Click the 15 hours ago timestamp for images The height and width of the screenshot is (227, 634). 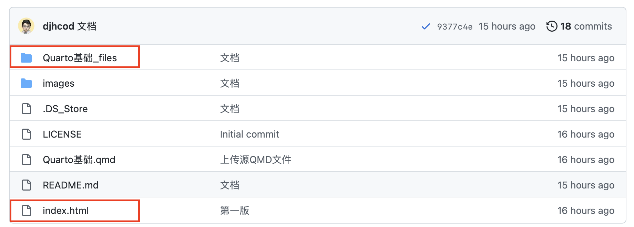point(586,83)
